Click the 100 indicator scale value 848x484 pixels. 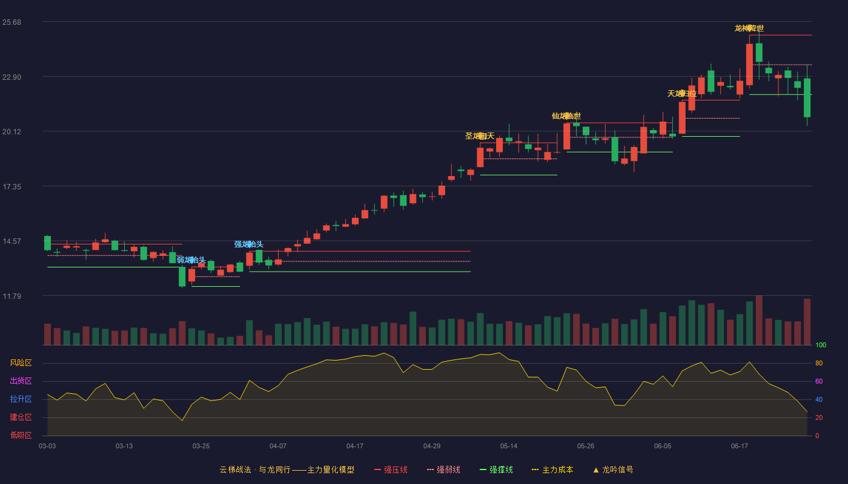pyautogui.click(x=821, y=345)
